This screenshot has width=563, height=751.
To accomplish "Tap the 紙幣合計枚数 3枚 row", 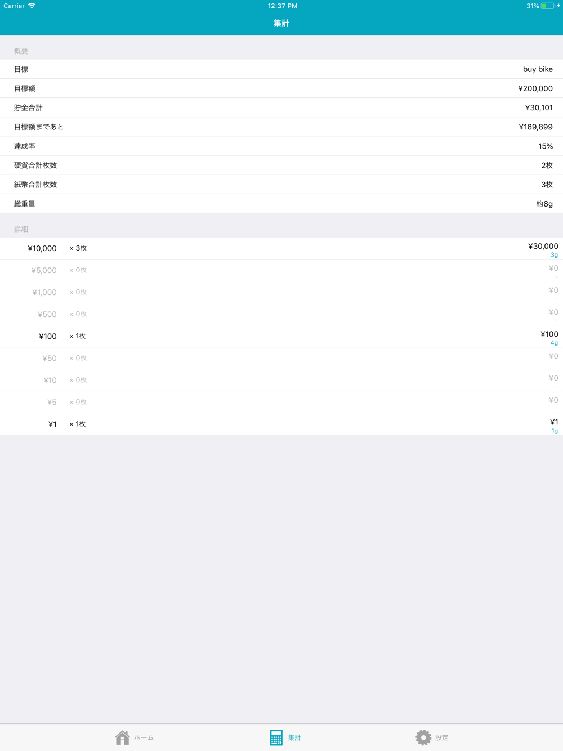I will 281,184.
